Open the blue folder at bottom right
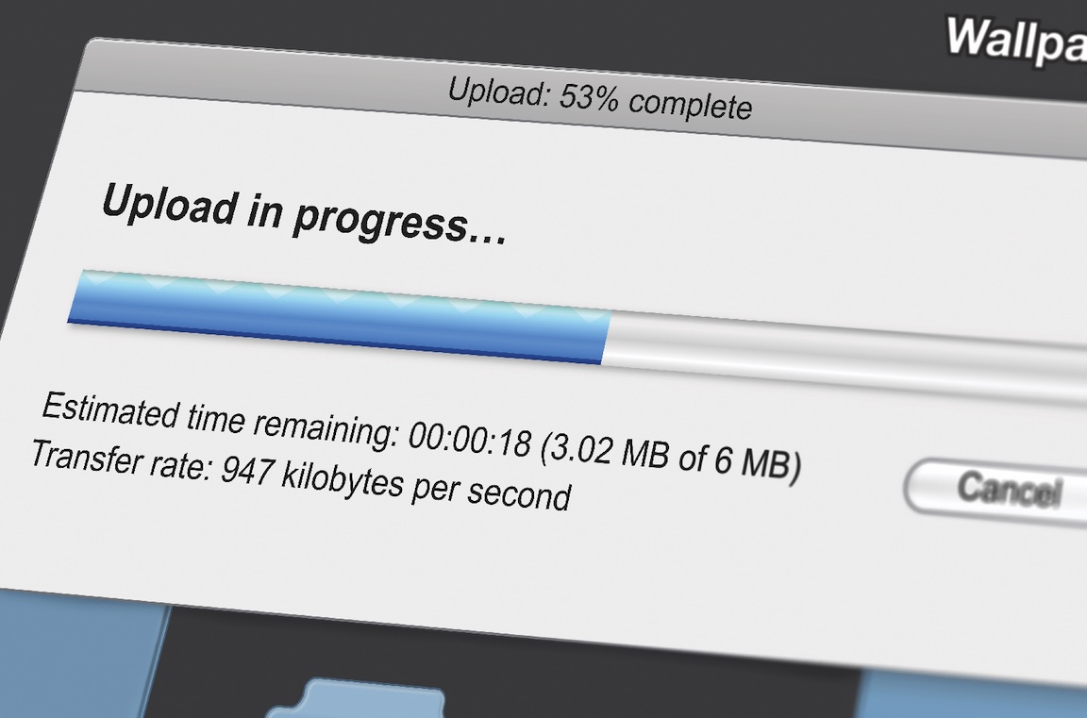The image size is (1087, 718). (x=971, y=694)
